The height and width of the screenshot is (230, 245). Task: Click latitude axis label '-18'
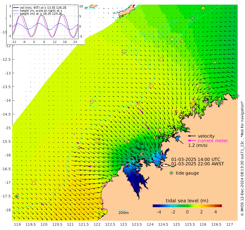[8, 210]
